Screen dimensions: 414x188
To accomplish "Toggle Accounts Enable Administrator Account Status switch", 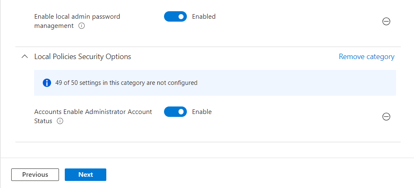I will (175, 112).
